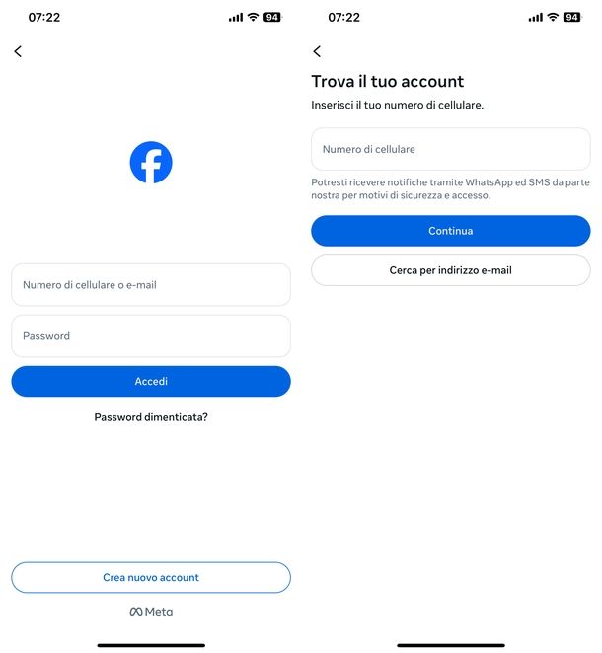
Task: Tap the Facebook logo
Action: 151,163
